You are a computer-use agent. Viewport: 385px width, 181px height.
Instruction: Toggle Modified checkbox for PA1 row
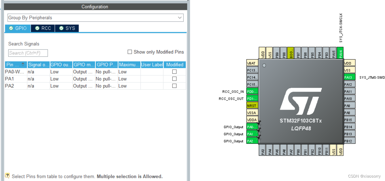174,79
